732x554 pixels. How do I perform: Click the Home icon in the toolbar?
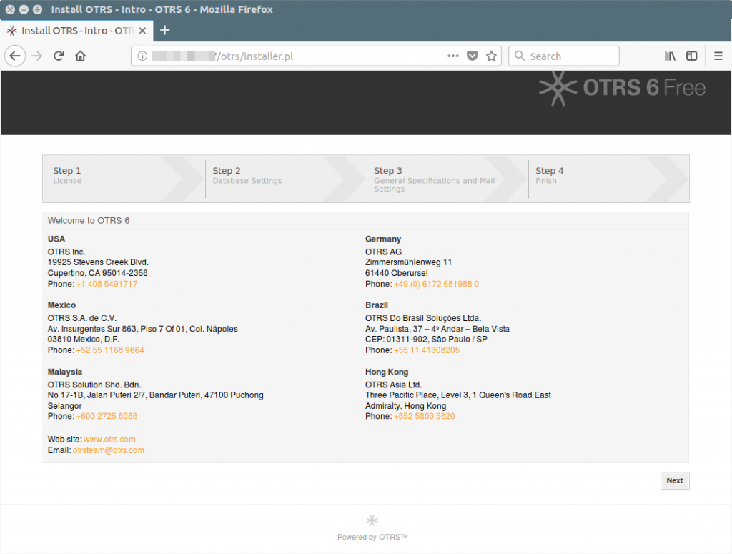point(80,56)
